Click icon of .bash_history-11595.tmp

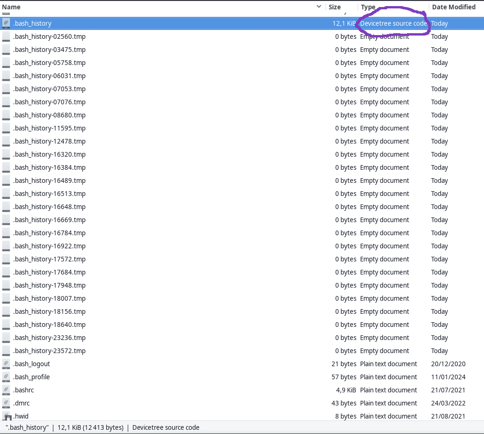(x=6, y=128)
